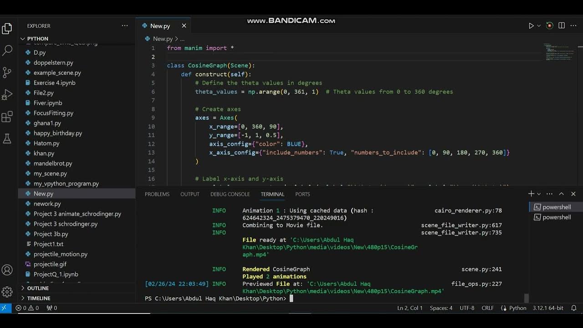This screenshot has height=328, width=583.
Task: Expand the OUTLINE section
Action: click(77, 288)
